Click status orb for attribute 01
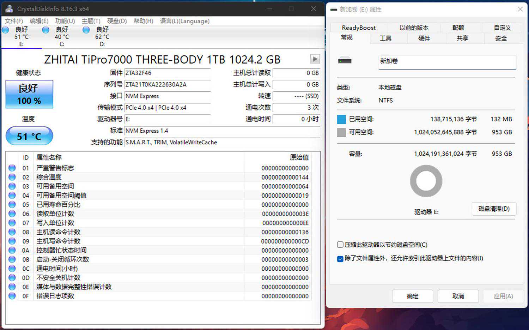This screenshot has width=529, height=330. pos(12,168)
